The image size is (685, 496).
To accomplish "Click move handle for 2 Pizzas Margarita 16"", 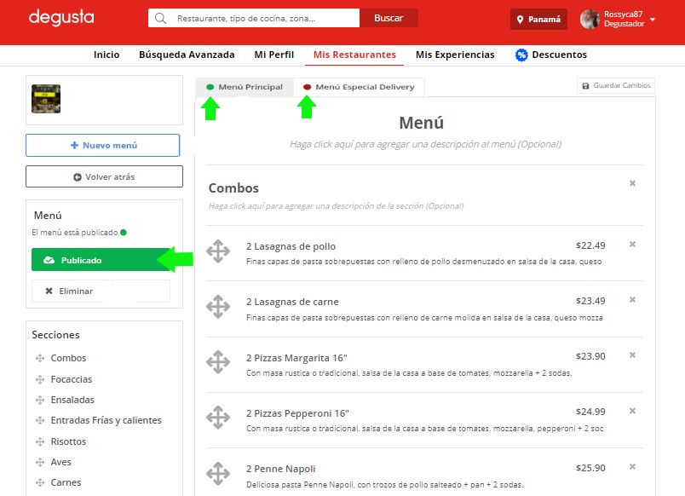I will click(x=218, y=362).
